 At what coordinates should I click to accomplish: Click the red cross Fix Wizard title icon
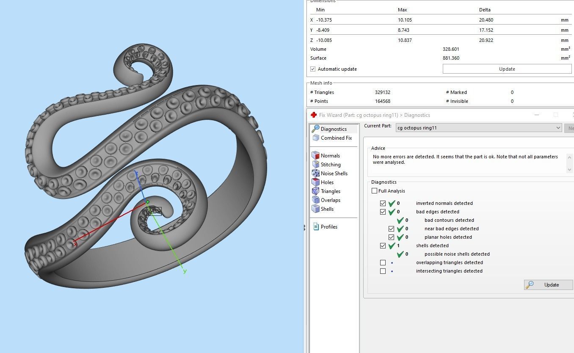tap(314, 115)
